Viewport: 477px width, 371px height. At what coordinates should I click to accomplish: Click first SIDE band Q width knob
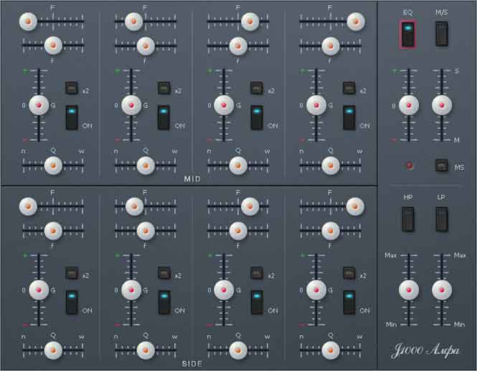(x=53, y=350)
